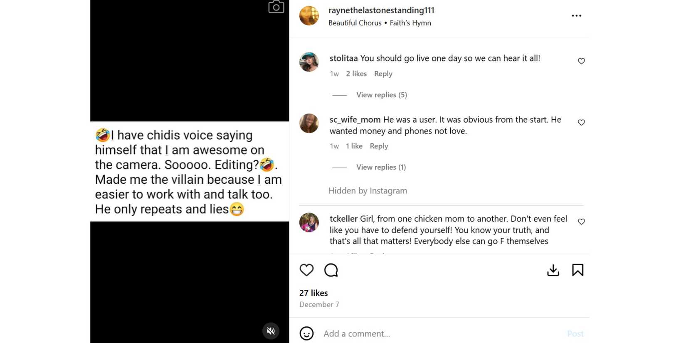The height and width of the screenshot is (343, 686).
Task: Like sc_wife_mom's comment
Action: (x=581, y=123)
